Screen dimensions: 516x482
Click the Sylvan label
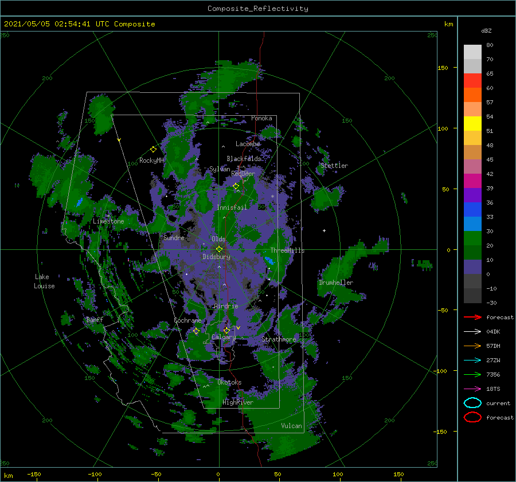(220, 168)
